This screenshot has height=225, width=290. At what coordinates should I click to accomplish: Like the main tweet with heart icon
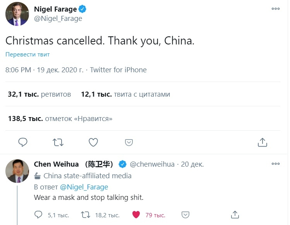coord(93,142)
